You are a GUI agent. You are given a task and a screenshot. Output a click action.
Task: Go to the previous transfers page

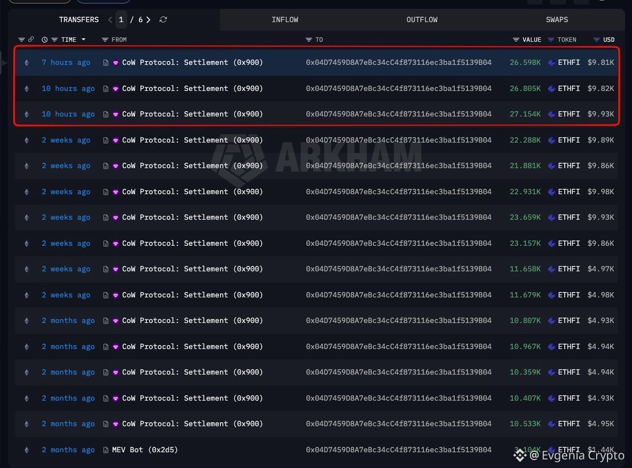(x=110, y=20)
